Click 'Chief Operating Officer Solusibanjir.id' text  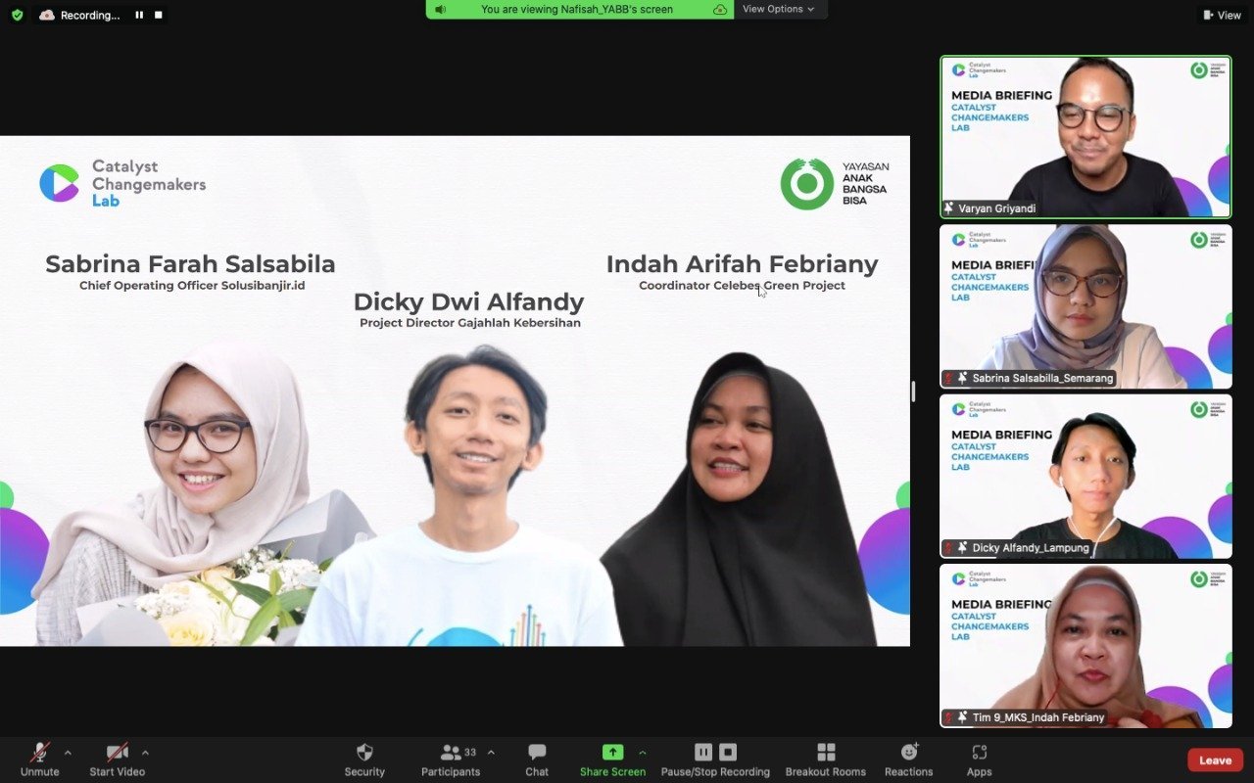(192, 286)
